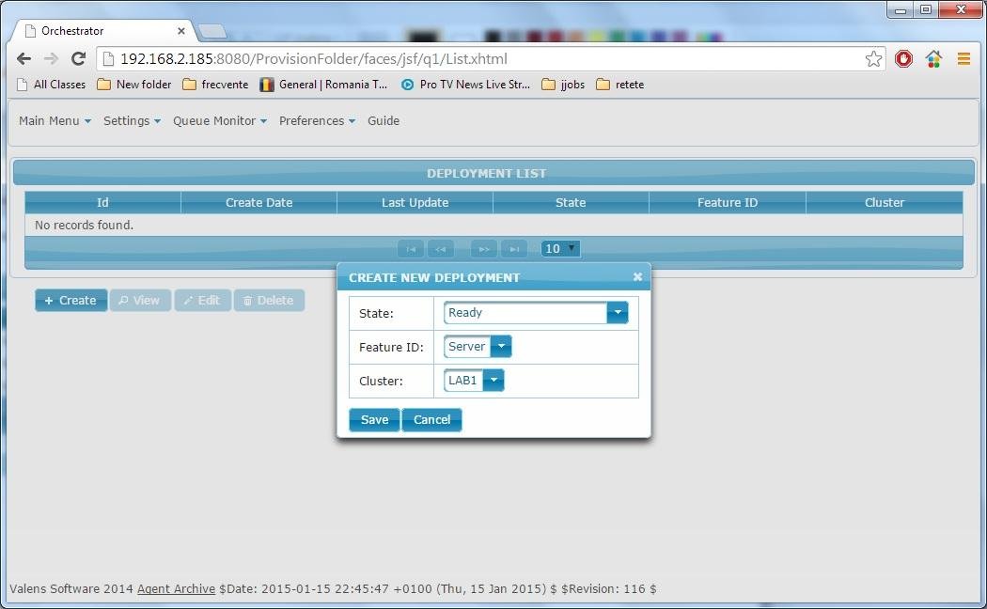Click the next-page arrow icon

tap(483, 248)
